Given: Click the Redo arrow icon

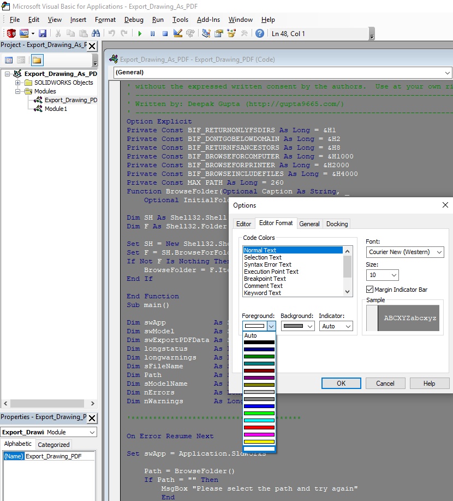Looking at the screenshot, I should [124, 33].
